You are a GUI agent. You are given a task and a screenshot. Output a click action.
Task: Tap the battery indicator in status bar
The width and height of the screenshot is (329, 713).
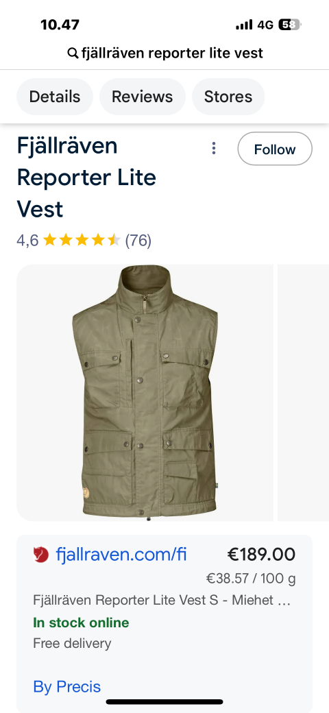point(290,25)
